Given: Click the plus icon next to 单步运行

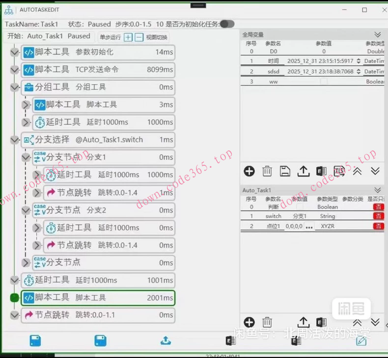Looking at the screenshot, I should 128,37.
